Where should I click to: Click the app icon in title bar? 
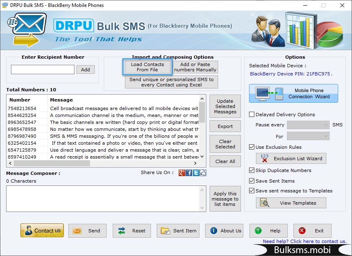[5, 5]
